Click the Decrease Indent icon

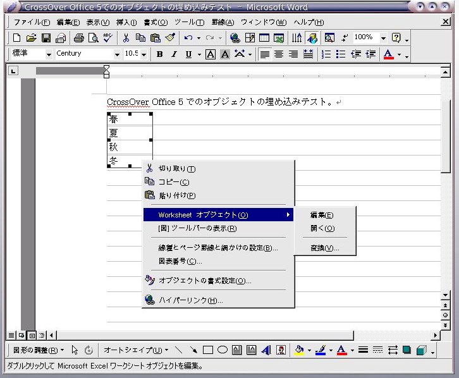[356, 54]
